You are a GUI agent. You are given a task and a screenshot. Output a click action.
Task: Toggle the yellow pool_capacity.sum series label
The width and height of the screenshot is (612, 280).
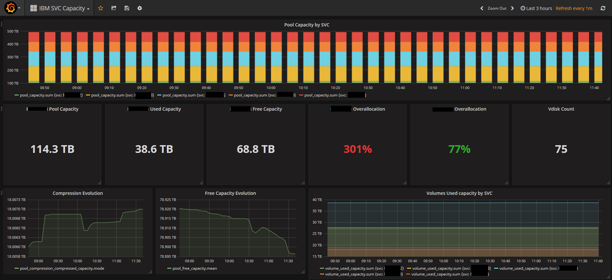click(x=123, y=95)
